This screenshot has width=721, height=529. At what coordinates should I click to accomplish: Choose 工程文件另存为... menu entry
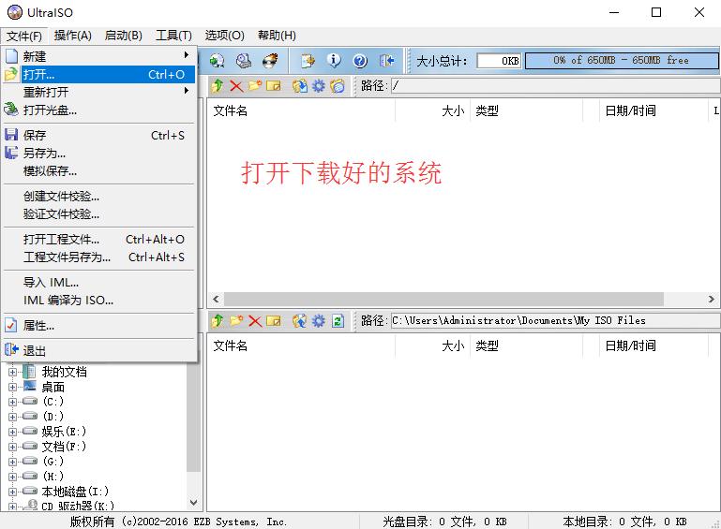pos(99,257)
